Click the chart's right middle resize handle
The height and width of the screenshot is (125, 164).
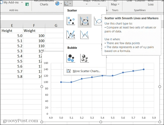(x=160, y=86)
